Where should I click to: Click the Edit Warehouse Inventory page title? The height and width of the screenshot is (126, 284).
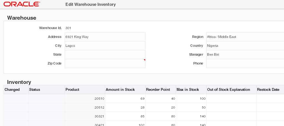click(91, 4)
